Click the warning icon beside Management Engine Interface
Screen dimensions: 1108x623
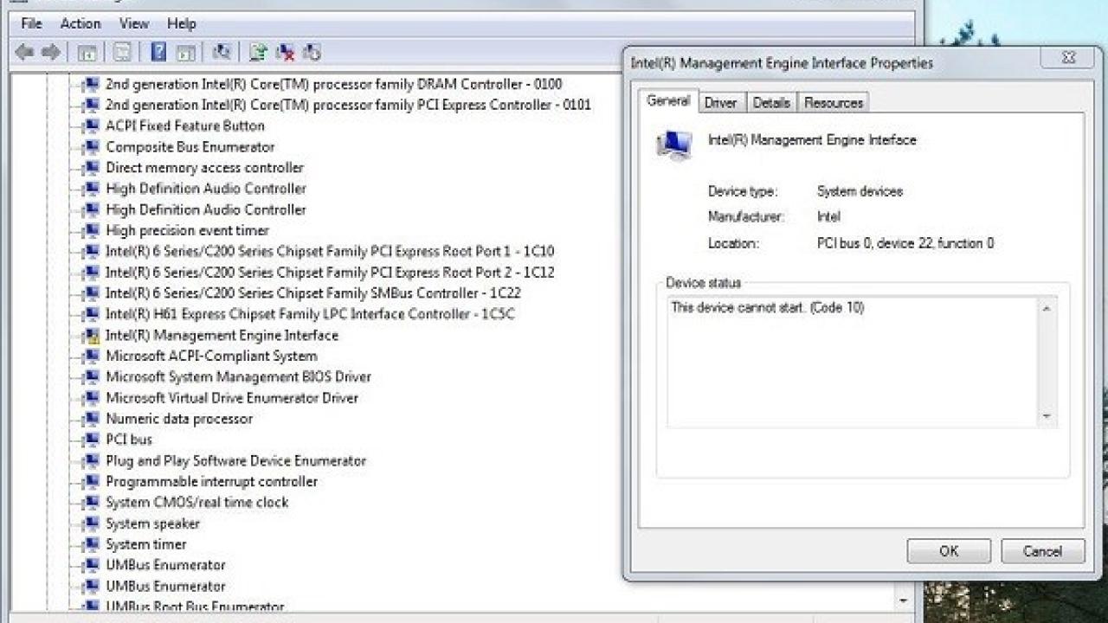point(90,336)
